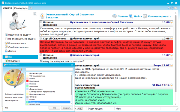Click the red highlighted comment by Сергей Сказочник
This screenshot has height=112, width=180.
point(106,46)
